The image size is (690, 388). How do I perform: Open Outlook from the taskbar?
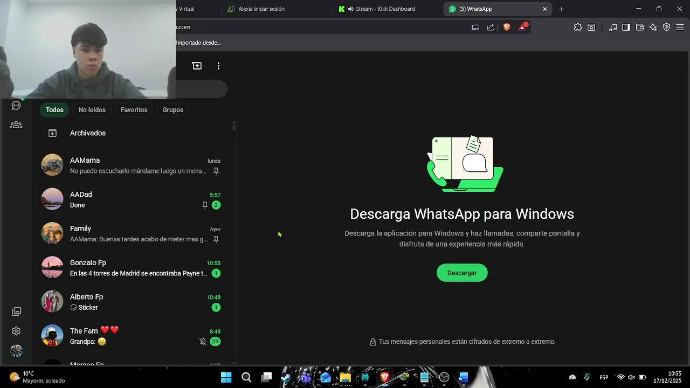(325, 377)
